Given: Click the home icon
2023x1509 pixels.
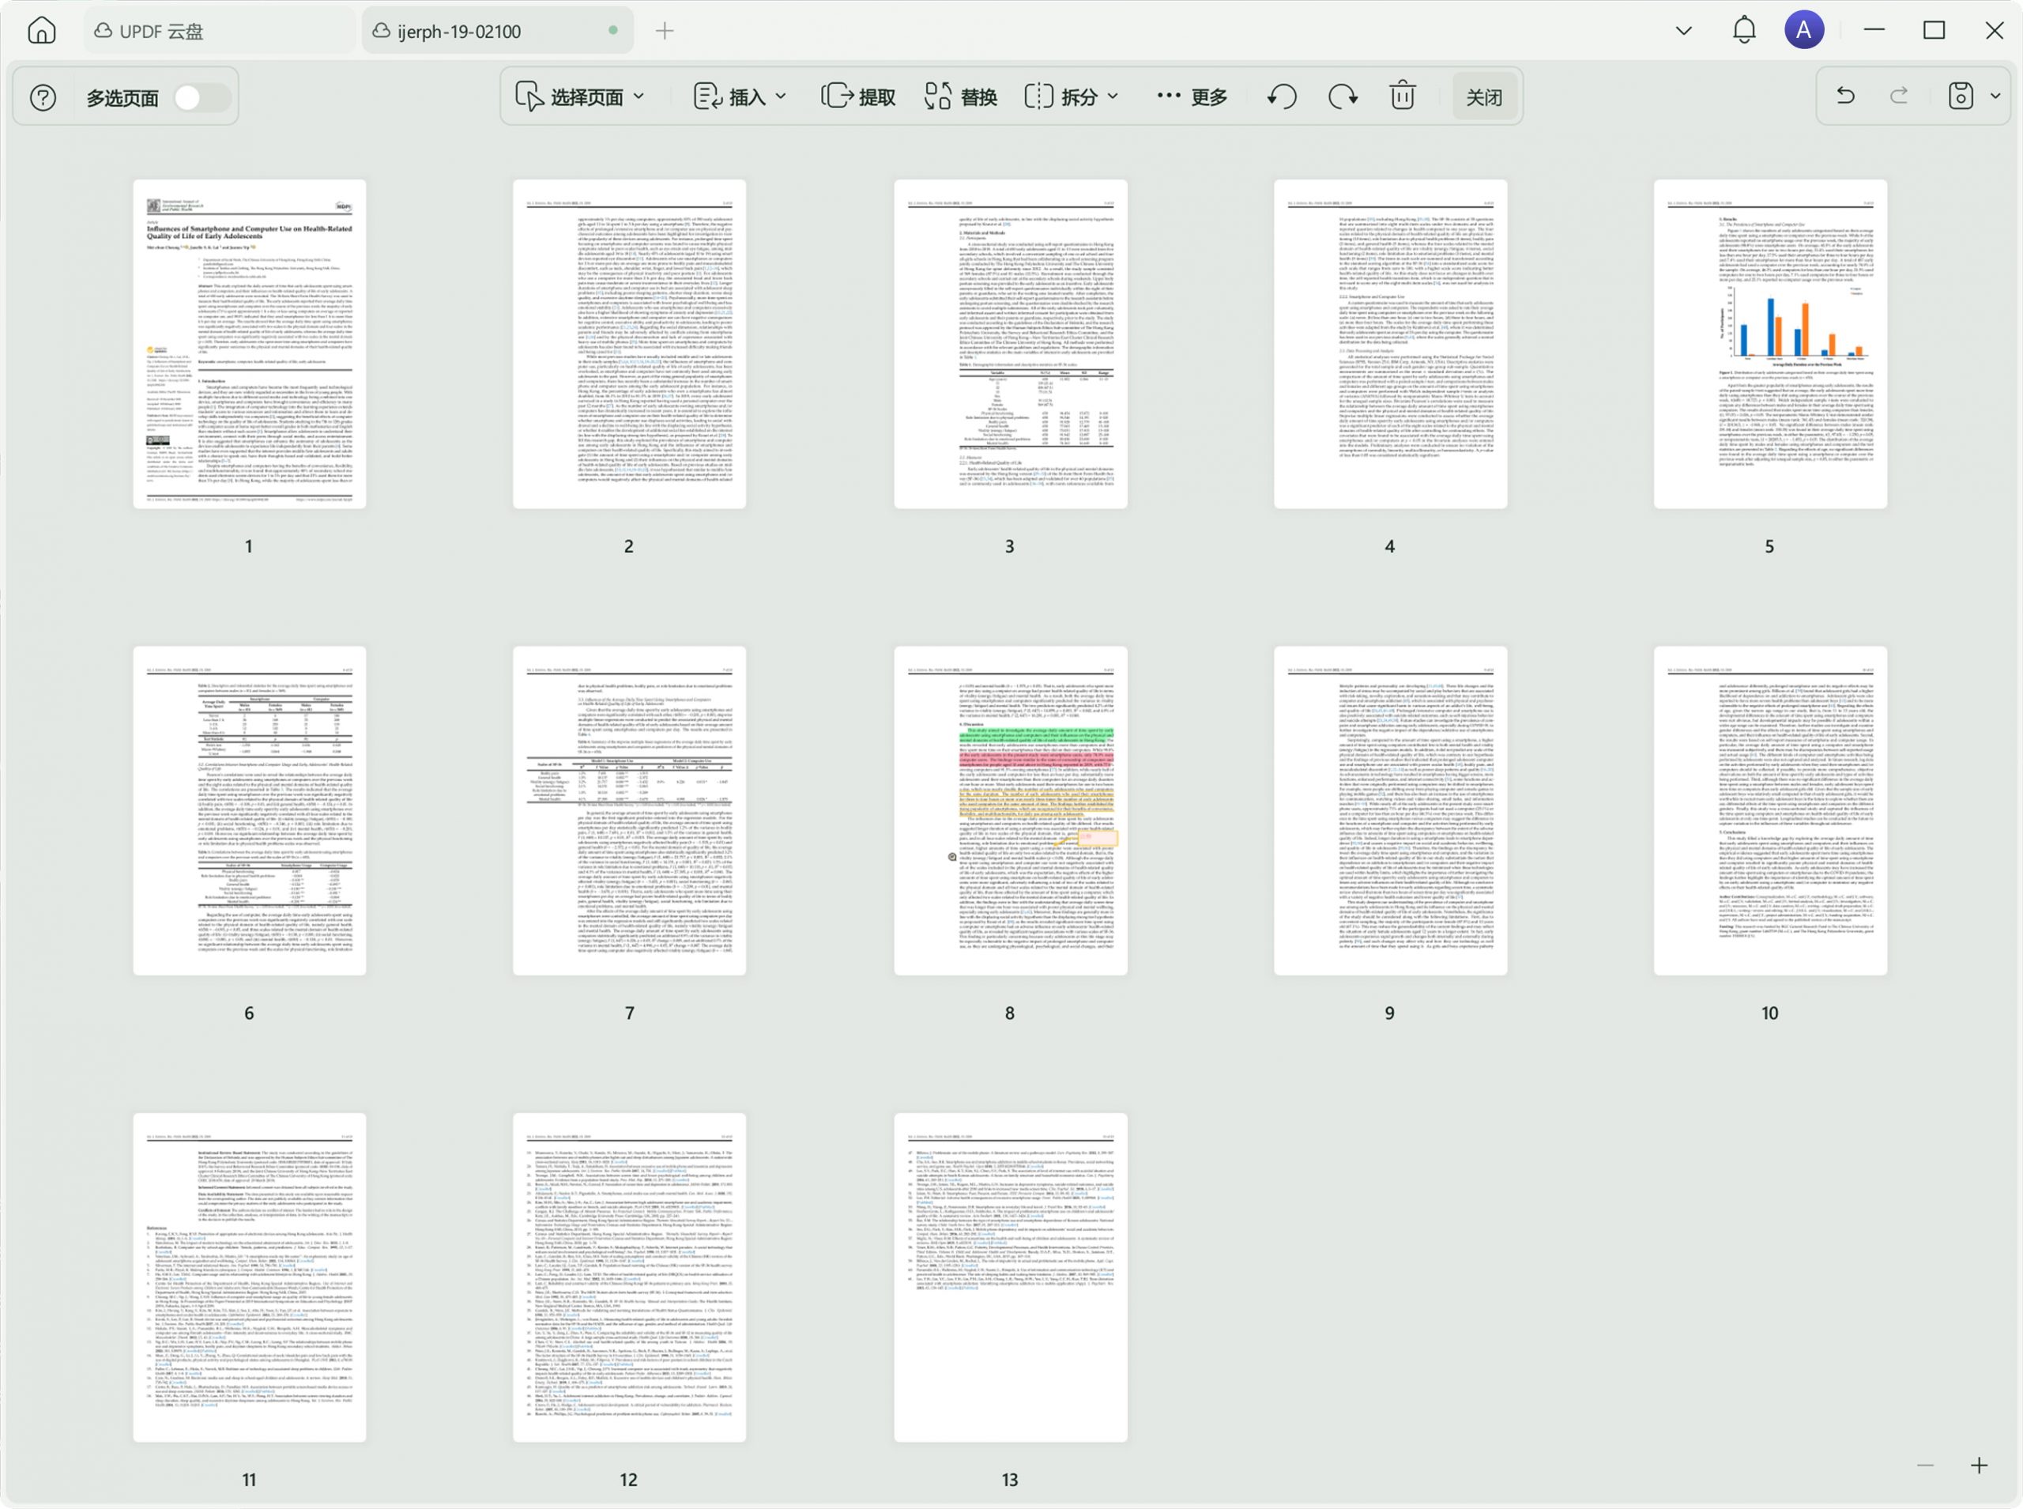Looking at the screenshot, I should (41, 31).
